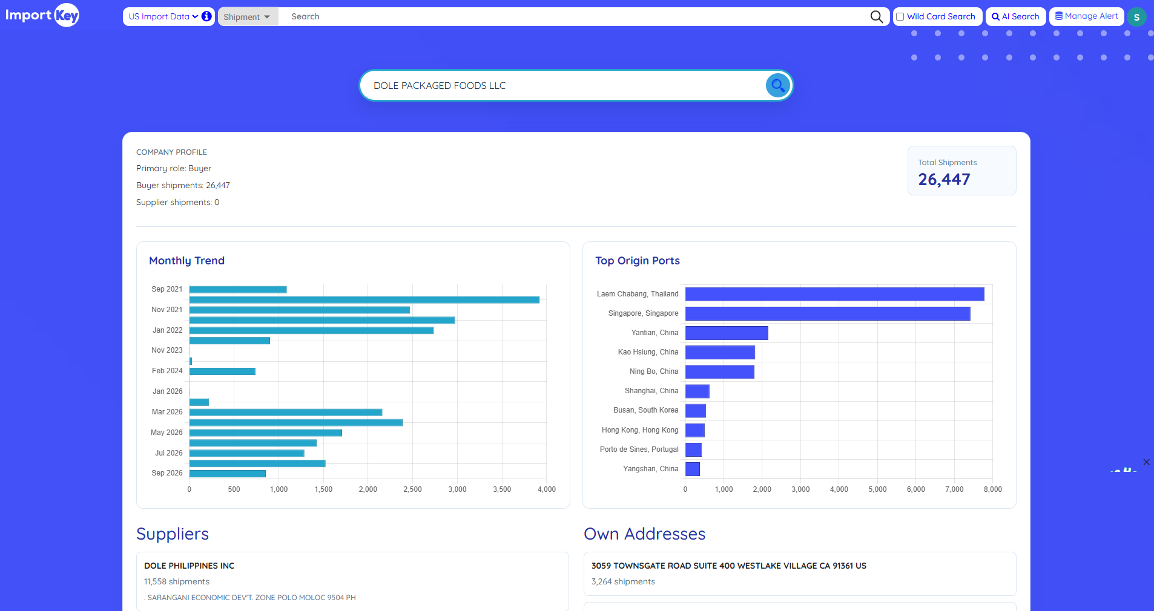Open the US Import Data dropdown
Viewport: 1154px width, 611px height.
pos(163,16)
